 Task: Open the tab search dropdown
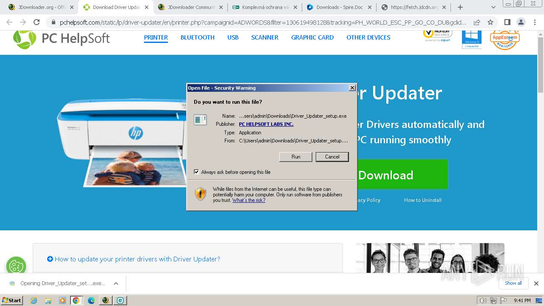(493, 7)
